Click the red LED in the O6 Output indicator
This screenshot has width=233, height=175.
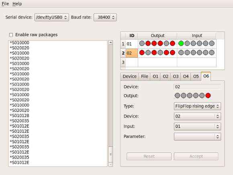pos(208,95)
